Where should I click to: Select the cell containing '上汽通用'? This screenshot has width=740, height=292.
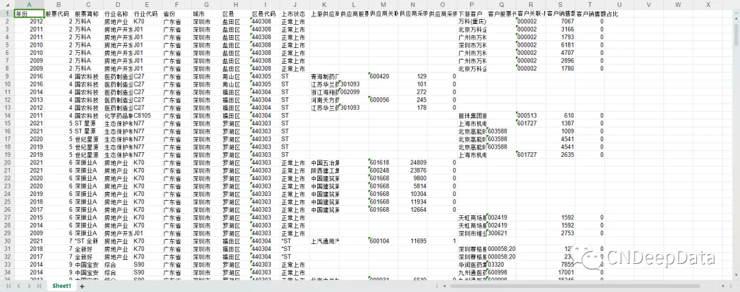point(324,241)
